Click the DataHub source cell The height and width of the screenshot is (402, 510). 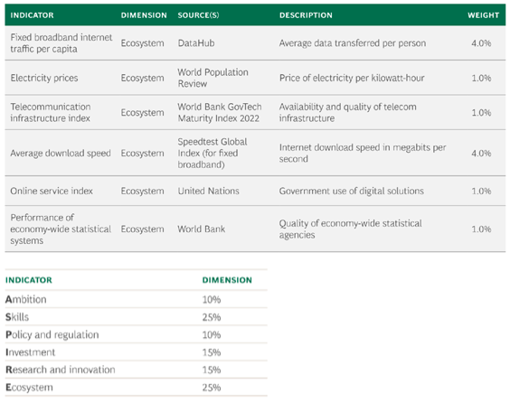tap(196, 43)
